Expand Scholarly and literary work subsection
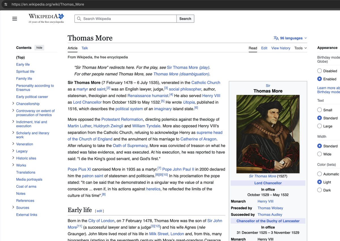The image size is (340, 241). click(x=13, y=133)
